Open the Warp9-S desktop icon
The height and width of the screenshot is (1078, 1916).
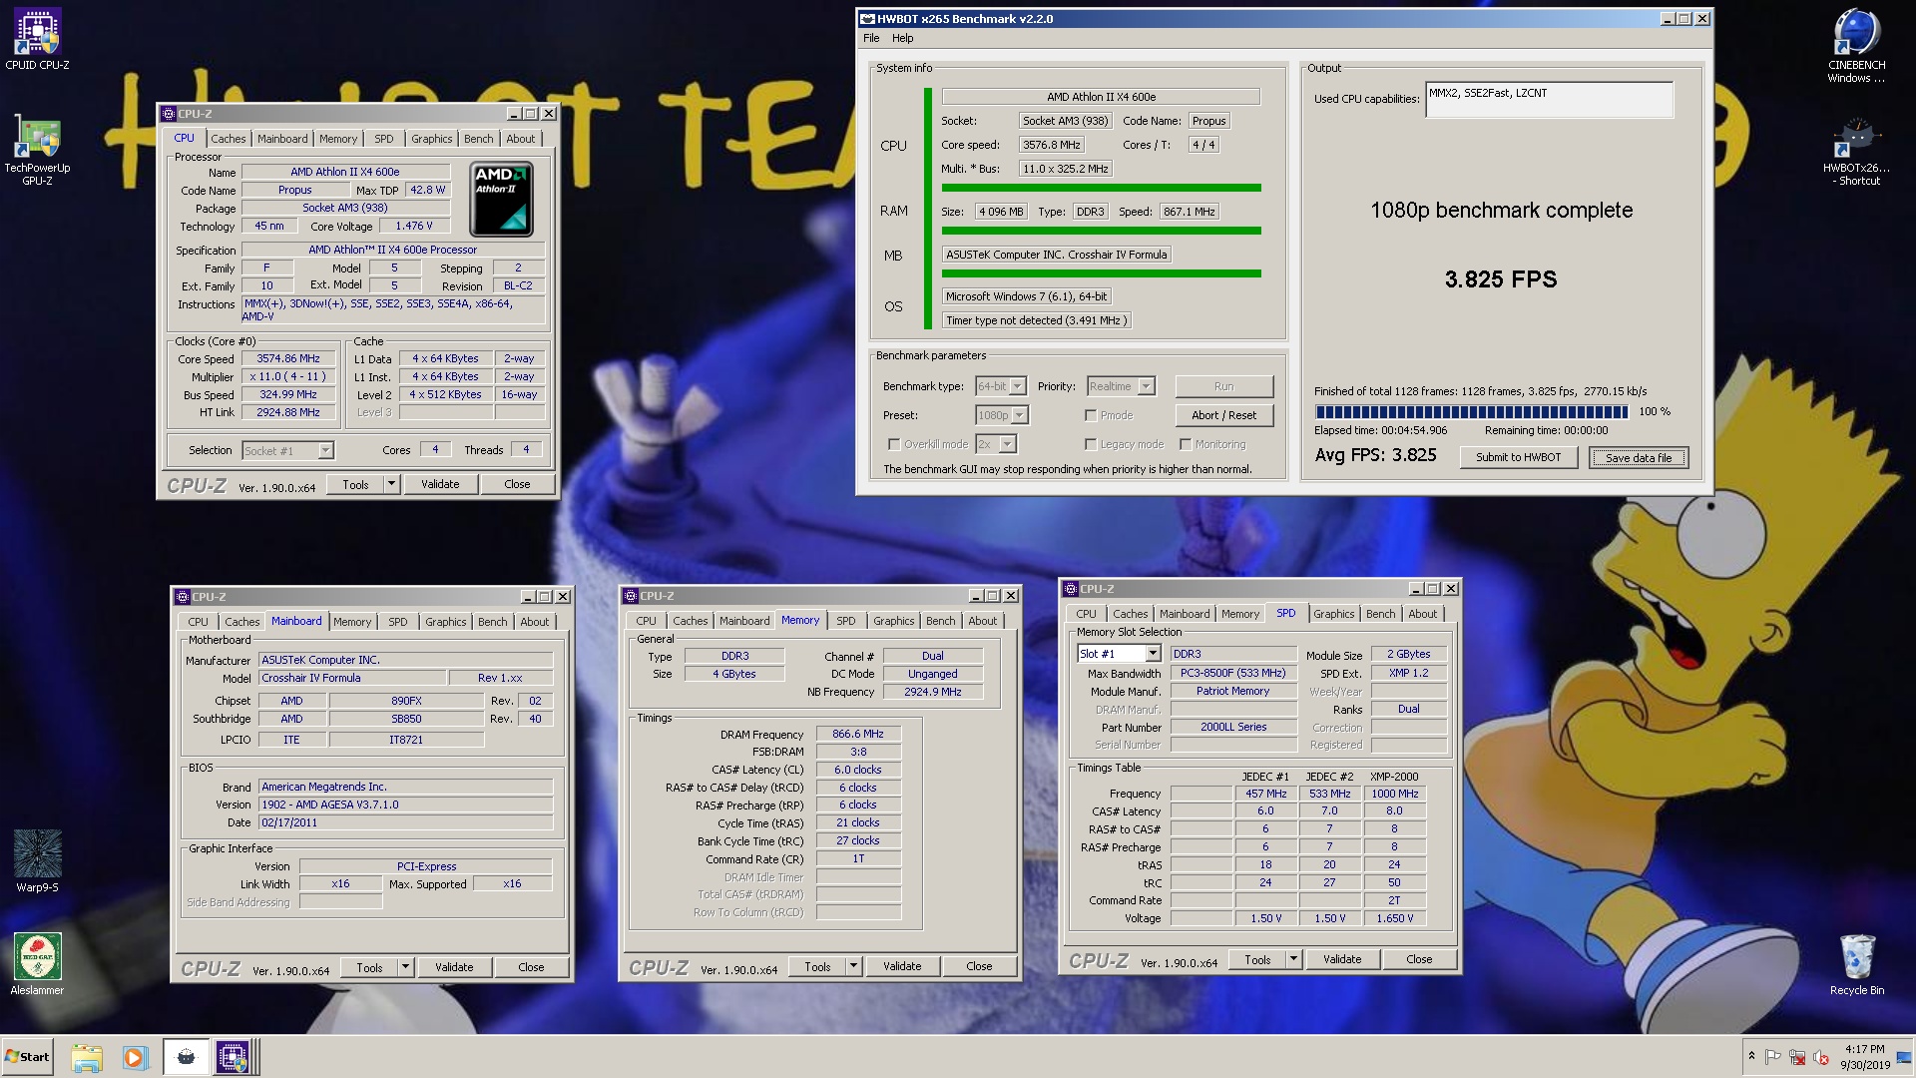37,860
